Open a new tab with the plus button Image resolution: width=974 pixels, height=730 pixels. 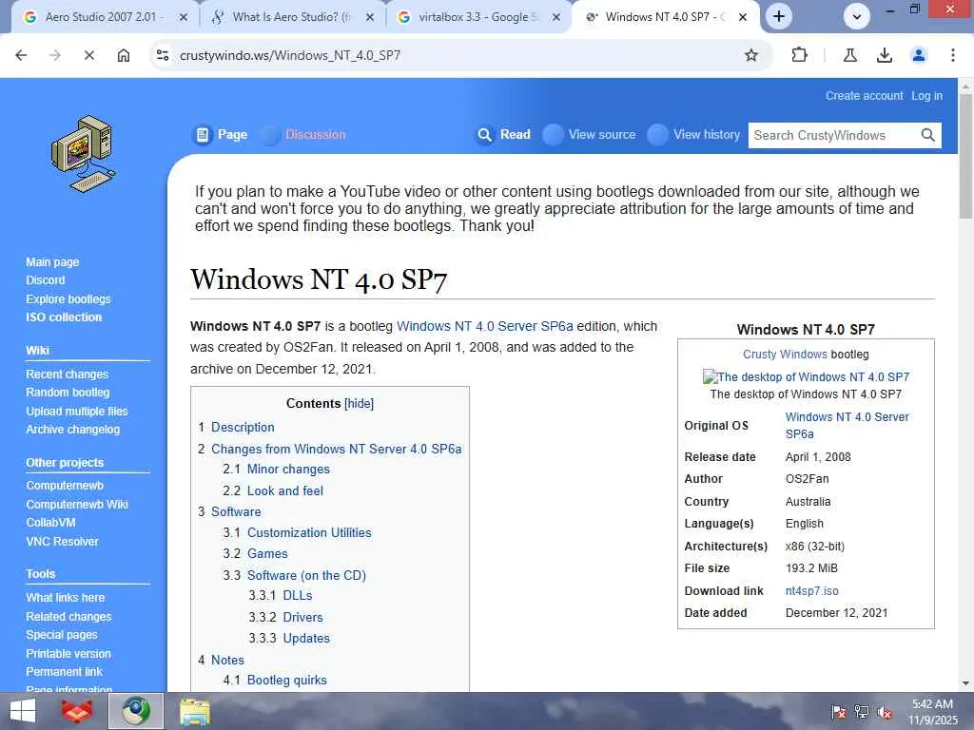779,17
